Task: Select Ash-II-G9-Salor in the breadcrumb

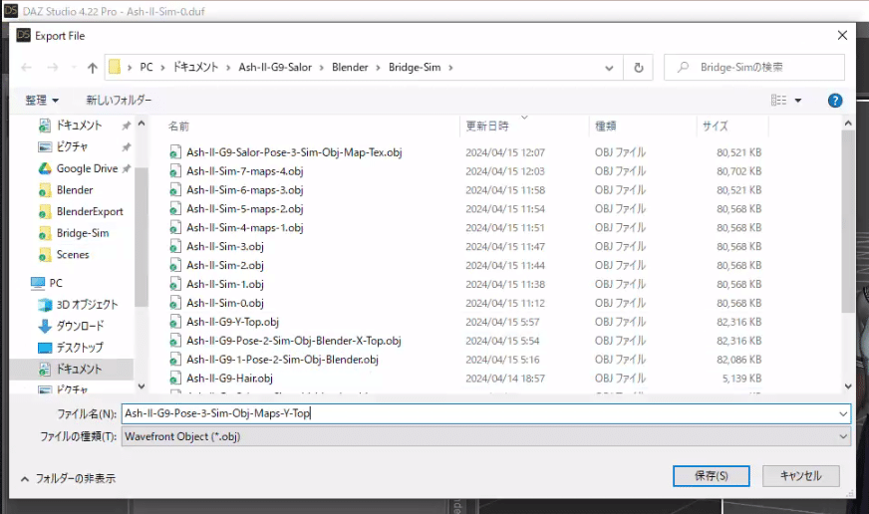Action: (x=275, y=68)
